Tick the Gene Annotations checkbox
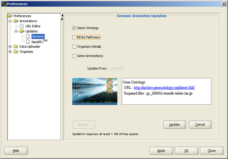The height and width of the screenshot is (159, 228). (x=74, y=56)
